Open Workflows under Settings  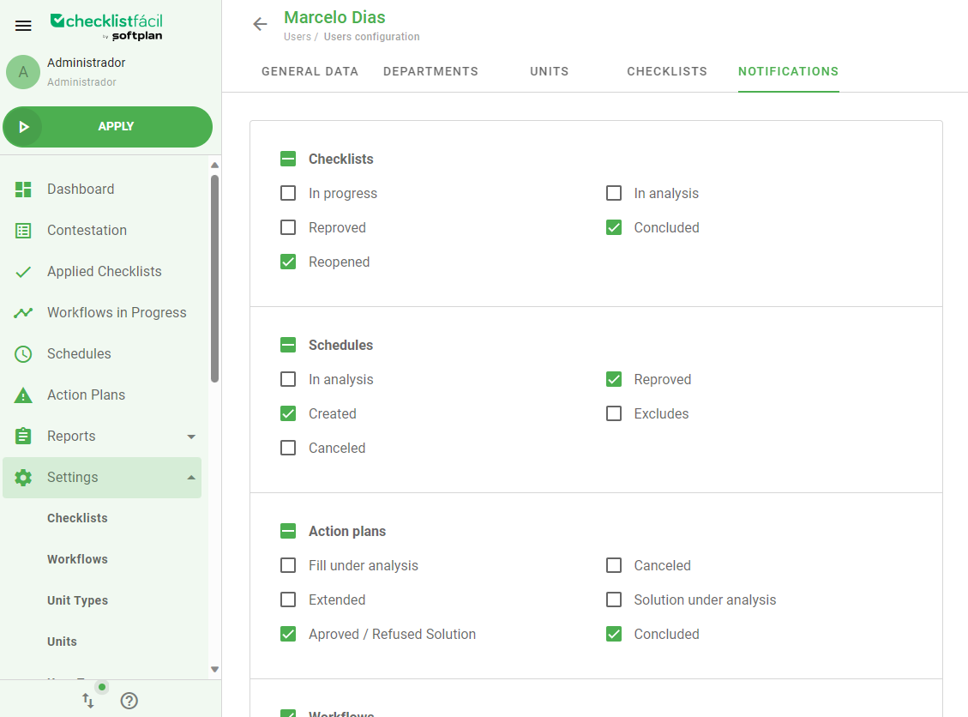point(77,559)
